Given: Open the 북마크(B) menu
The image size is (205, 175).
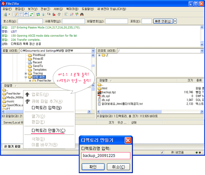Looking at the screenshot, I should click(72, 9).
